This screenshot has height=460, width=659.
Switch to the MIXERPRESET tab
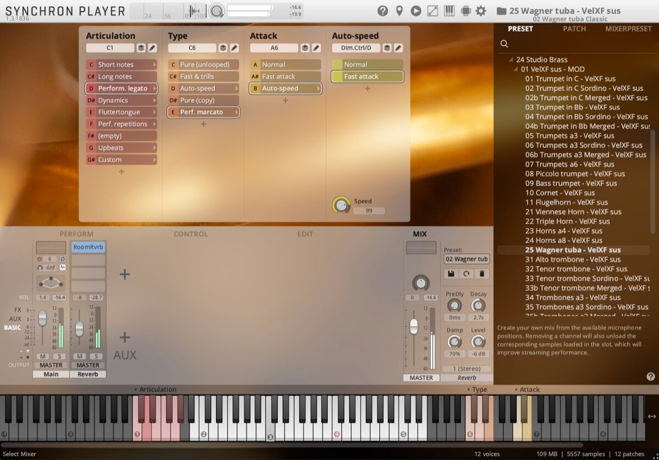coord(628,29)
